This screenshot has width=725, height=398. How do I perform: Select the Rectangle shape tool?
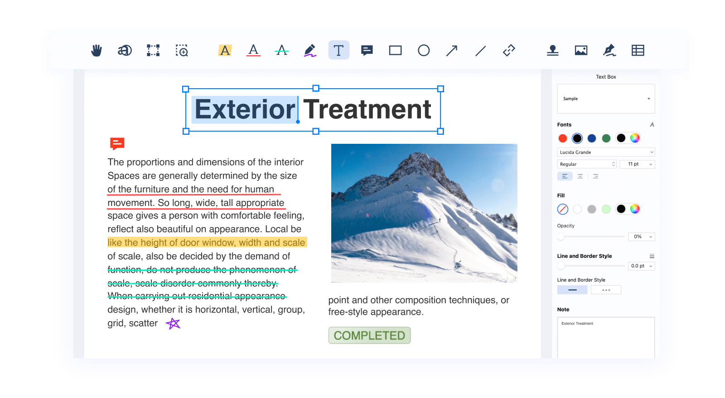click(x=395, y=50)
